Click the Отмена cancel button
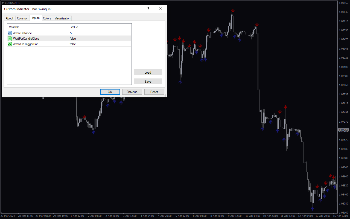The width and height of the screenshot is (350, 219). 132,92
